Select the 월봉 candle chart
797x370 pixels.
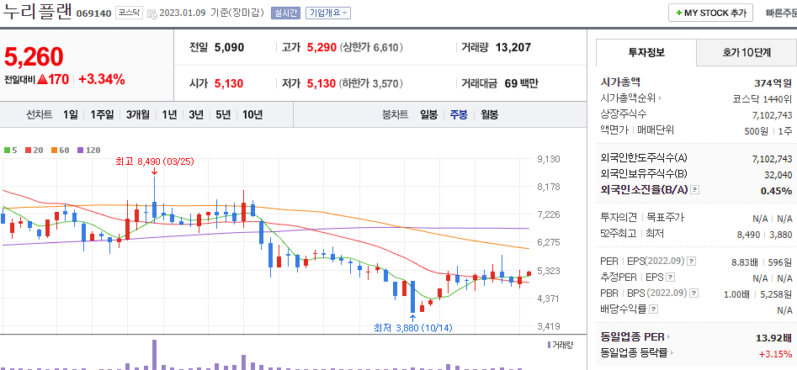[489, 114]
